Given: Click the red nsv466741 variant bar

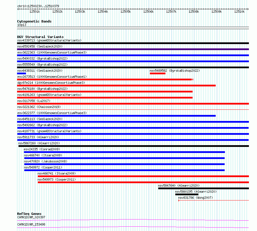Looking at the screenshot, I should click(x=144, y=176).
